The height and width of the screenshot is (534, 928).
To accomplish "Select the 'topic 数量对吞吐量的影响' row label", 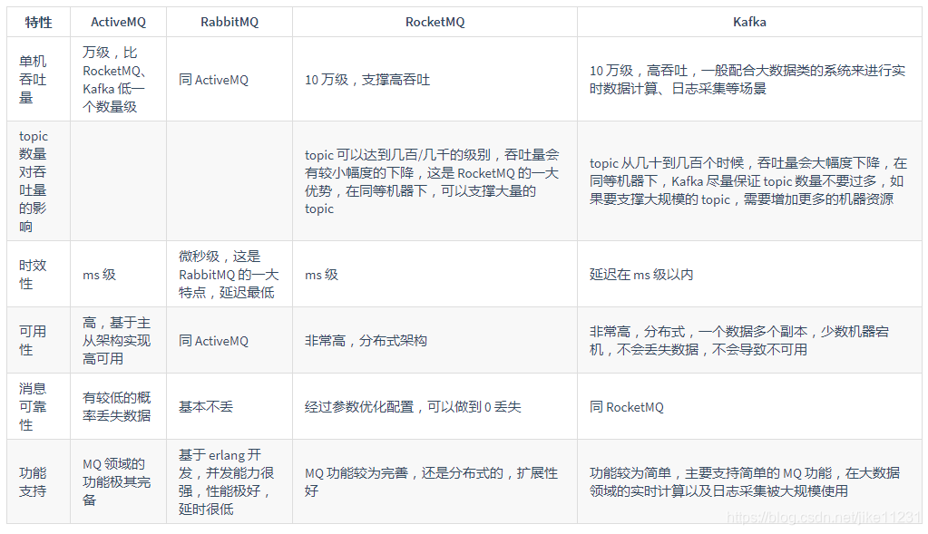I will coord(38,181).
